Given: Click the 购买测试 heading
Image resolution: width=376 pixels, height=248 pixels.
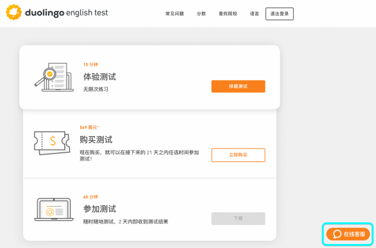Looking at the screenshot, I should (x=96, y=140).
